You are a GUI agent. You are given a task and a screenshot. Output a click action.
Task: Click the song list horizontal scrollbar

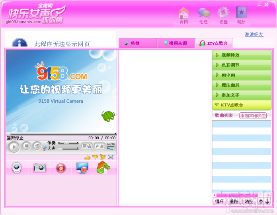point(242,195)
